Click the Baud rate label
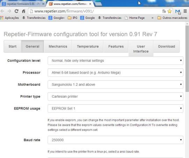Image resolution: width=189 pixels, height=158 pixels. 32,140
